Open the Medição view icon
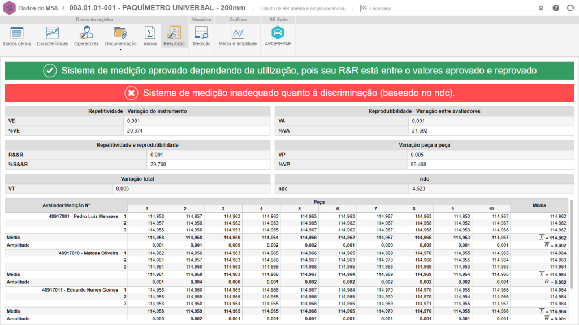This screenshot has height=325, width=579. [x=201, y=36]
